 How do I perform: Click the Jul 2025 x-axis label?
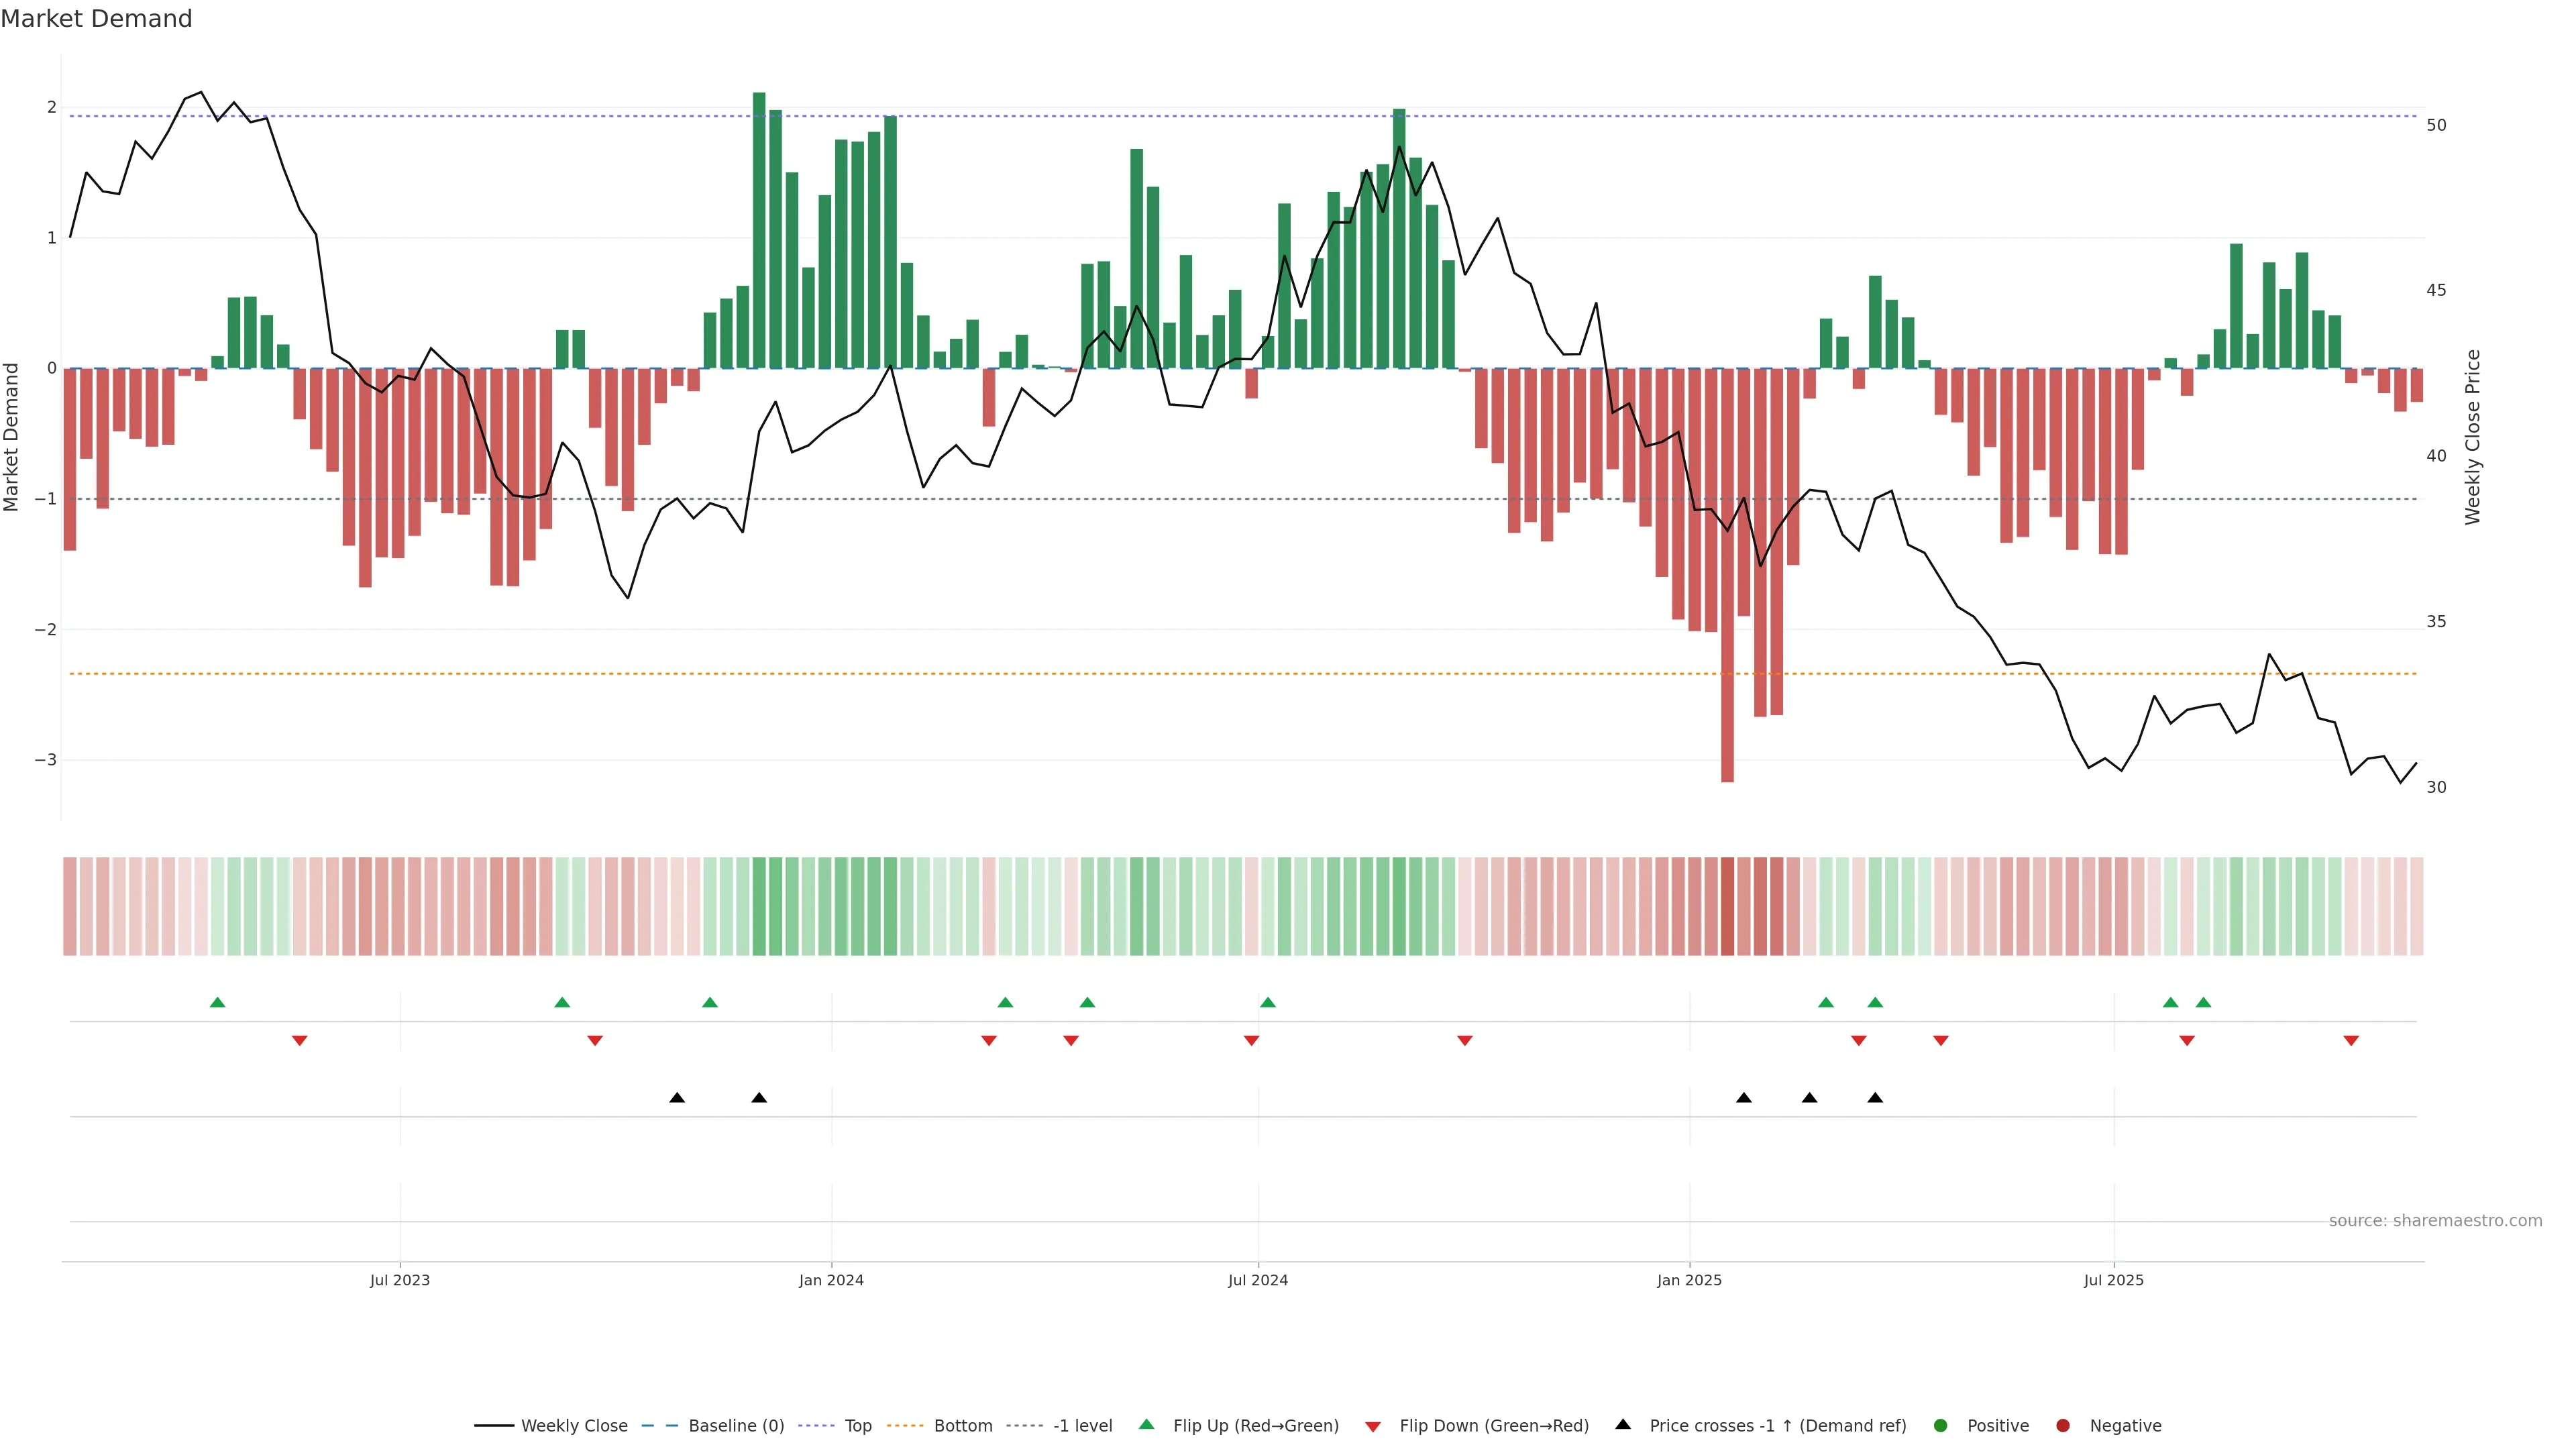[2114, 1280]
